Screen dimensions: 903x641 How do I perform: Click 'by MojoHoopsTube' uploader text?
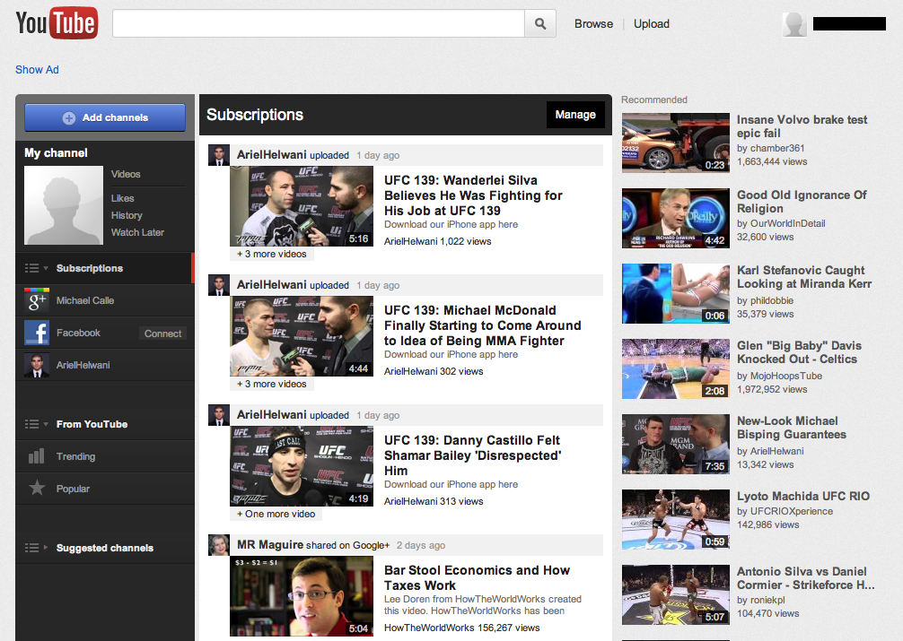click(780, 376)
